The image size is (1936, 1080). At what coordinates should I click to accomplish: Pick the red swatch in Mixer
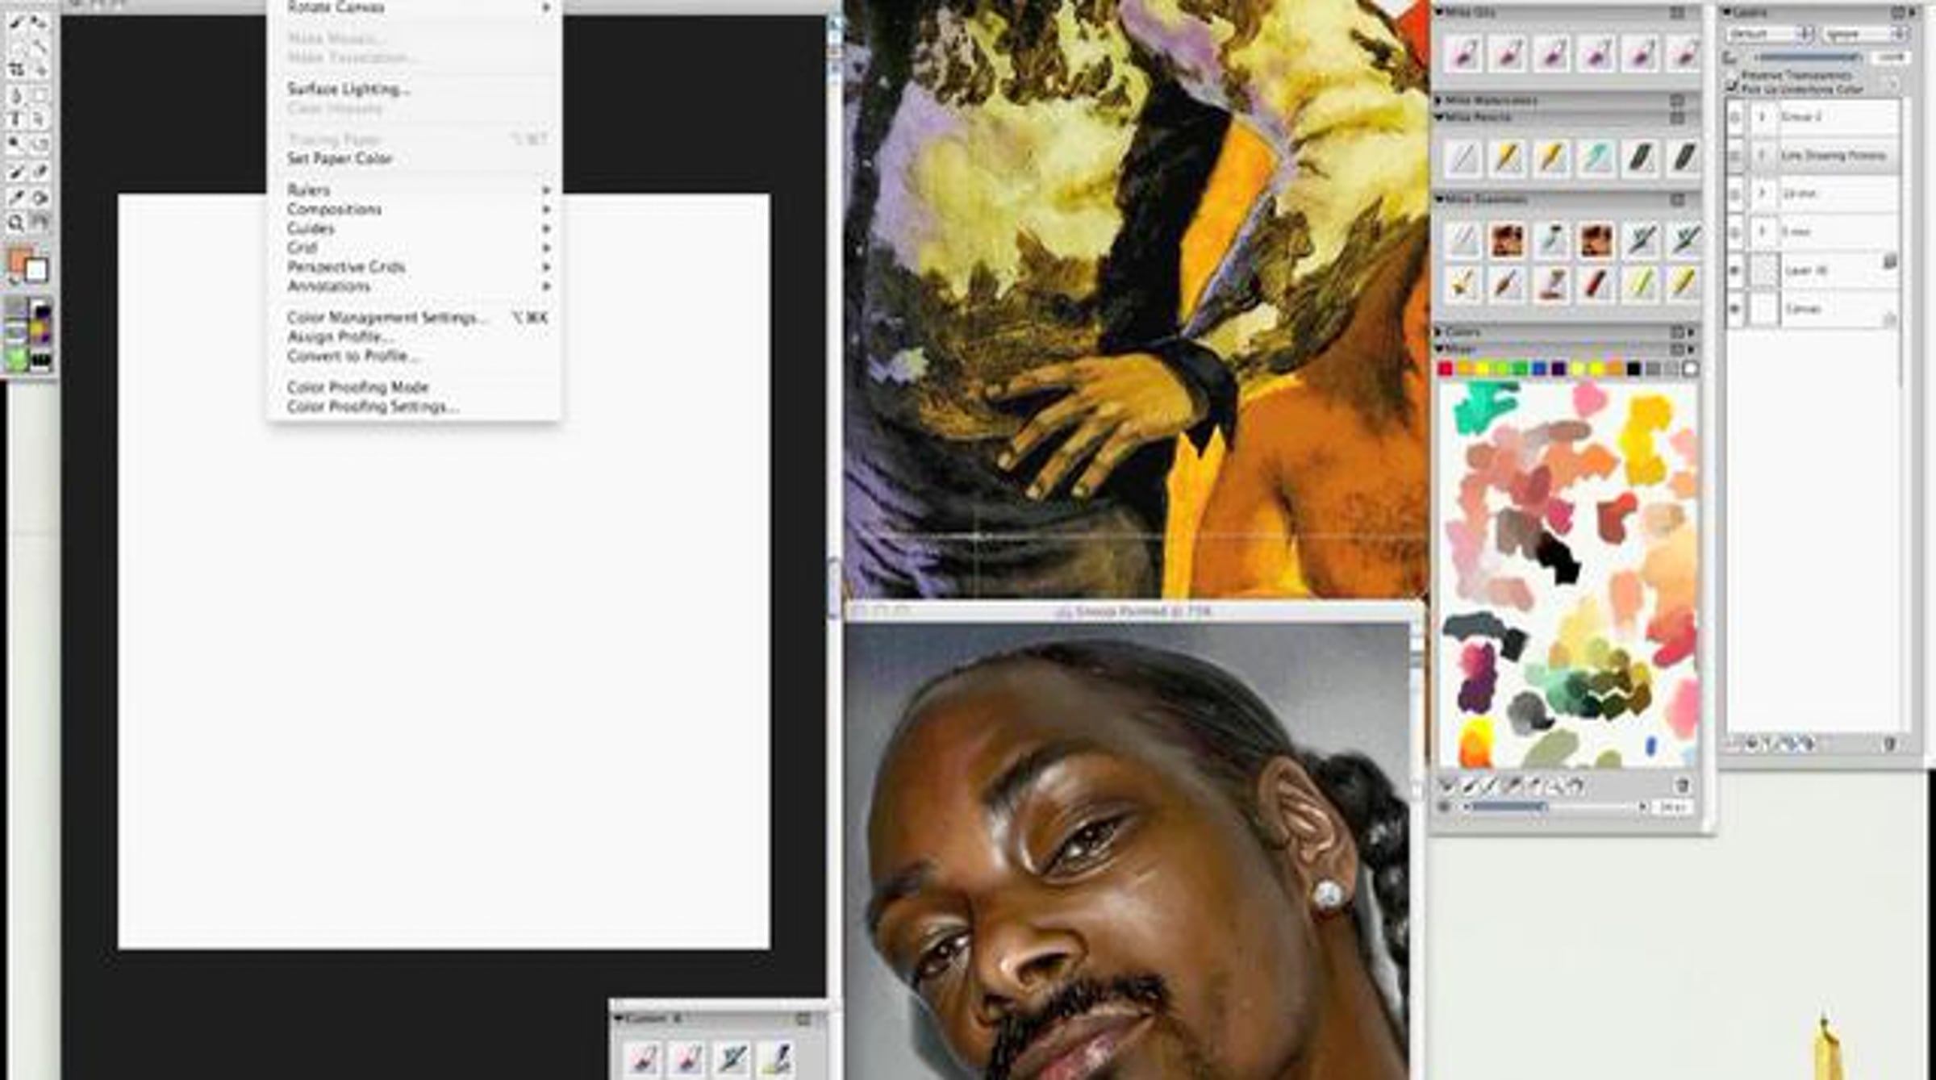1445,369
